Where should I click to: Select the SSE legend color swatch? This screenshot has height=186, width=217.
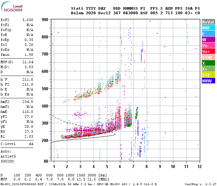[x=208, y=75]
